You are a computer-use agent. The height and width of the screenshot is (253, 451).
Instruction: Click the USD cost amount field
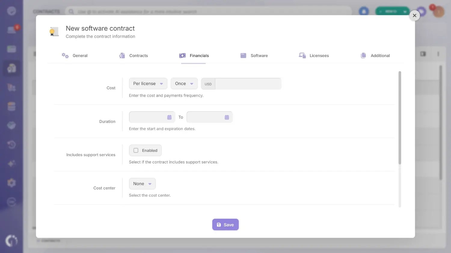click(x=248, y=84)
